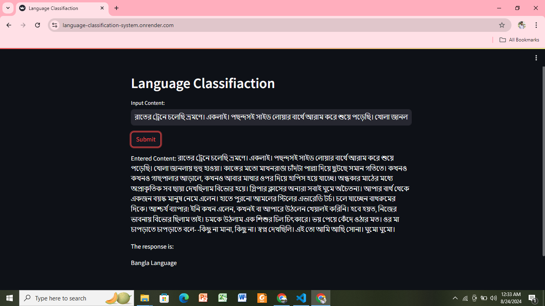
Task: Switch to the Language Classification tab
Action: point(56,8)
